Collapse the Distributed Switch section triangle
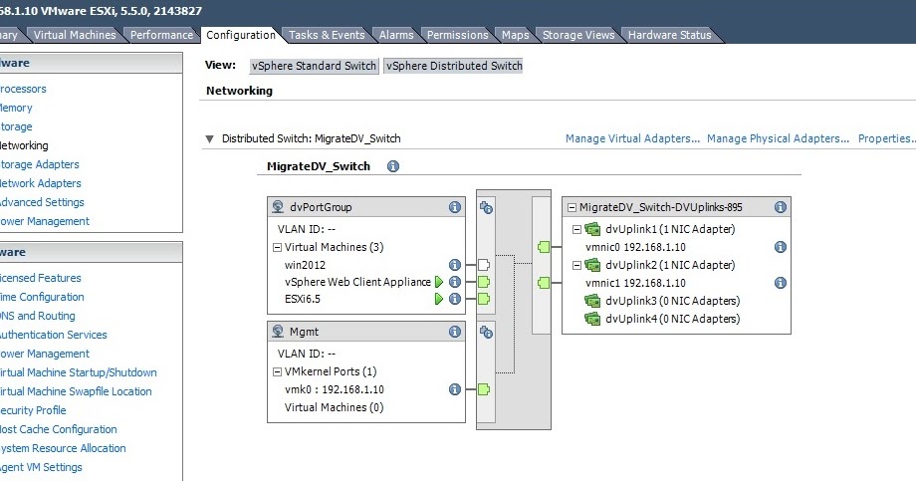 (209, 139)
